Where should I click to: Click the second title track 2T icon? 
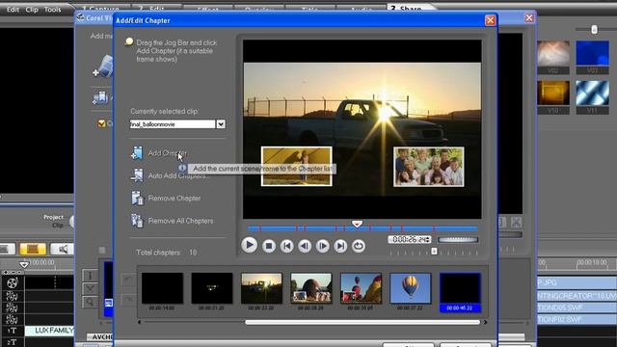click(13, 342)
